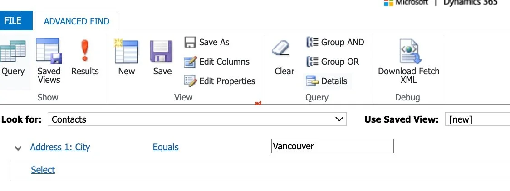Open the FILE tab

point(16,20)
